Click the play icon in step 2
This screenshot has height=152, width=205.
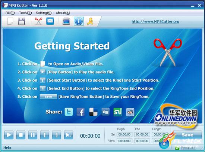click(x=42, y=72)
